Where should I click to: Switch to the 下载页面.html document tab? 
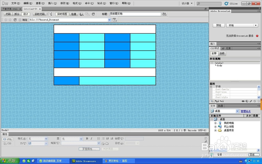click(x=10, y=9)
